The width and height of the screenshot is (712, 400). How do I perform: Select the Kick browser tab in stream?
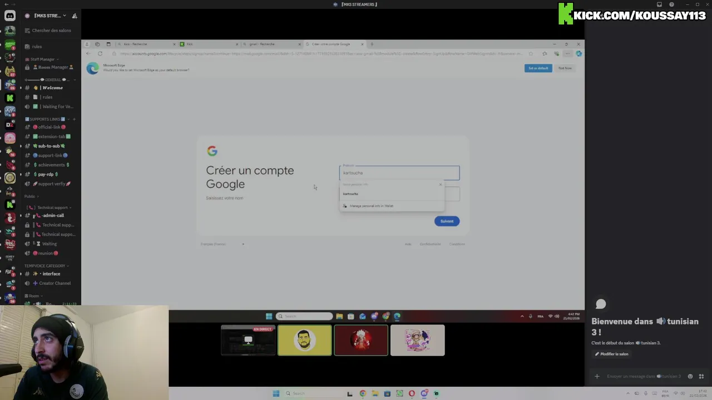pos(209,44)
